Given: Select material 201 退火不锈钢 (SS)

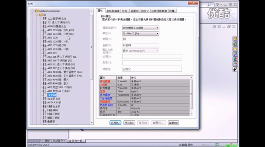Looking at the screenshot, I should (x=58, y=23).
